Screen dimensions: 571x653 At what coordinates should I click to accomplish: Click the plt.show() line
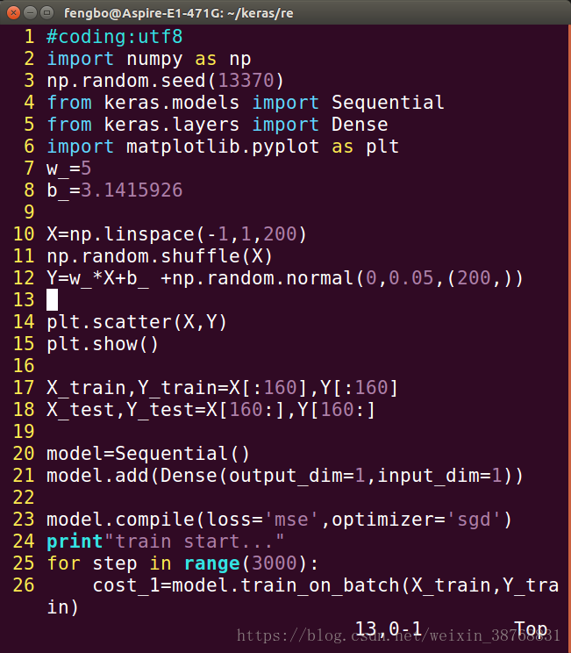103,344
